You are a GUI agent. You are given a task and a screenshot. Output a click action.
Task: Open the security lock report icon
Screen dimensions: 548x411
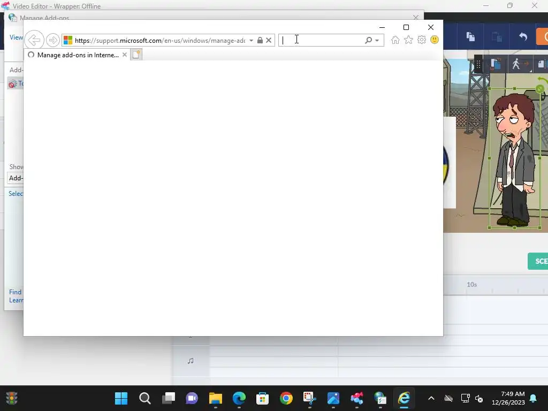260,40
